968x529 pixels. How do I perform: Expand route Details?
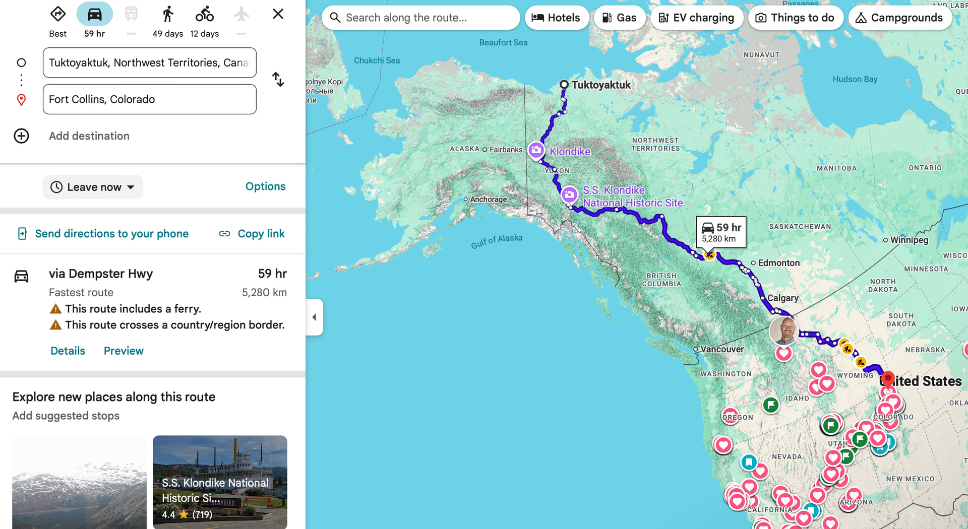[x=68, y=351]
